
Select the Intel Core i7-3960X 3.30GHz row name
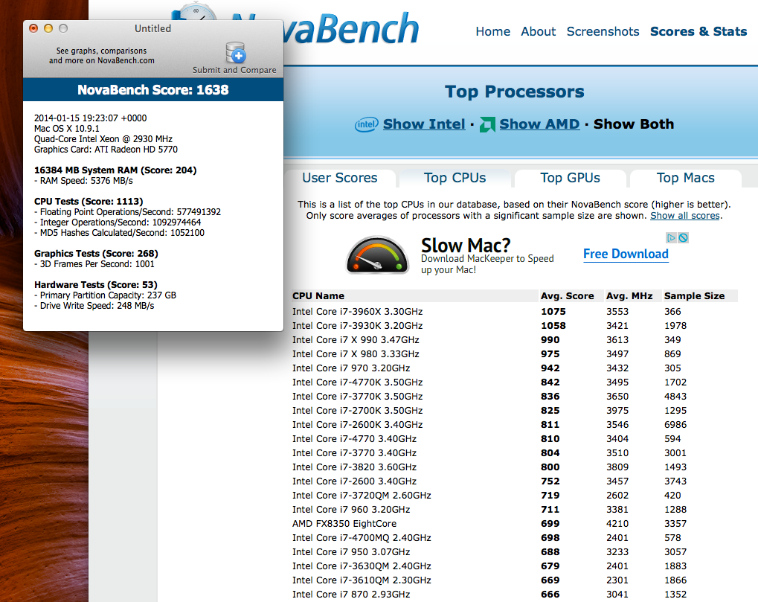357,311
